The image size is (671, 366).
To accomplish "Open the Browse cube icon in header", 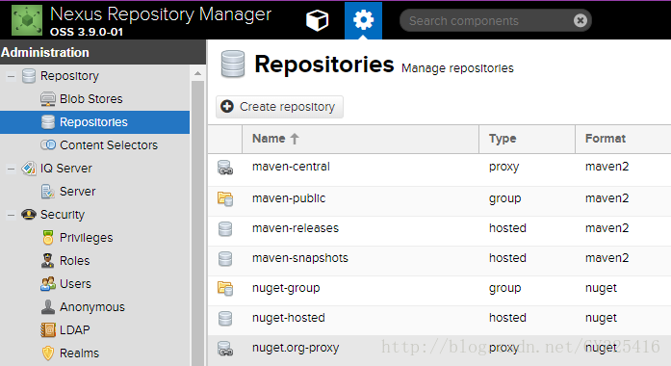I will (317, 20).
